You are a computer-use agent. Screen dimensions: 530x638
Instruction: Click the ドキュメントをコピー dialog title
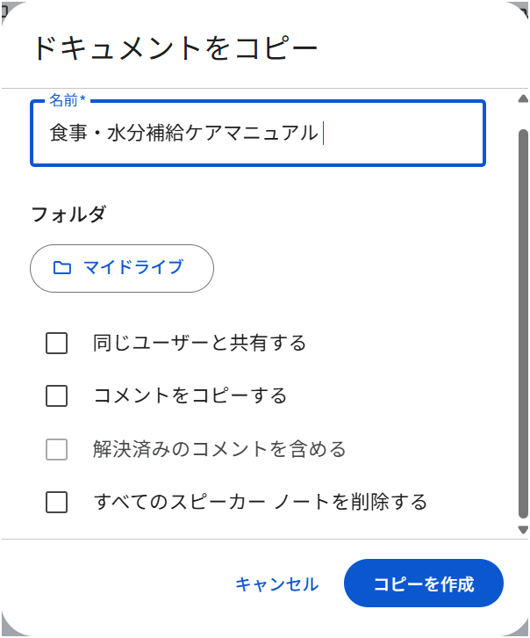(x=174, y=47)
